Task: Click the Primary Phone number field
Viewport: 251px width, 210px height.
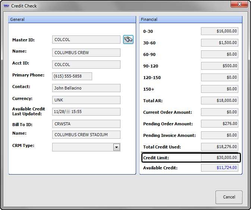Action: click(72, 76)
